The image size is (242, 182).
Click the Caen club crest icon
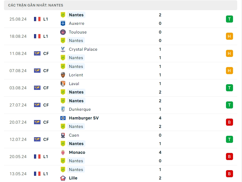(63, 135)
